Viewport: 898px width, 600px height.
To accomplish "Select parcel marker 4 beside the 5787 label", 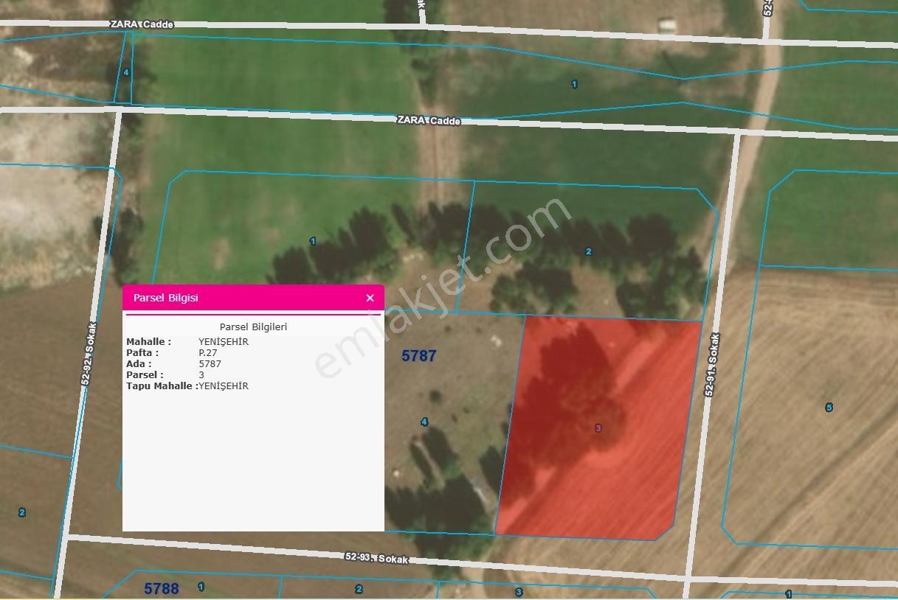I will pos(424,422).
